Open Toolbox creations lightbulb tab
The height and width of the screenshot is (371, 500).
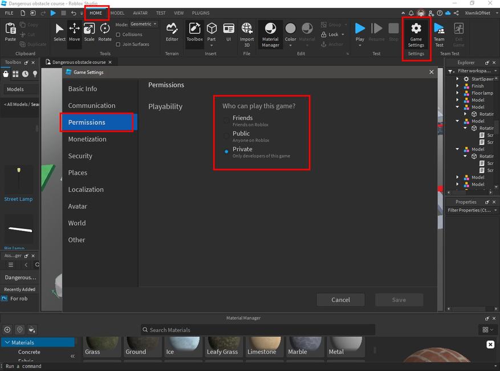tap(35, 74)
